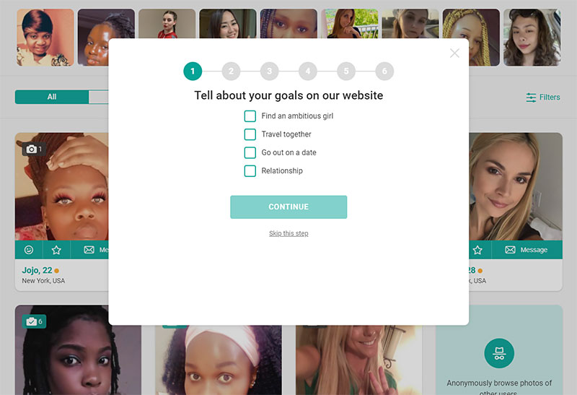577x395 pixels.
Task: Click the anonymous browsing incognito icon
Action: 499,353
